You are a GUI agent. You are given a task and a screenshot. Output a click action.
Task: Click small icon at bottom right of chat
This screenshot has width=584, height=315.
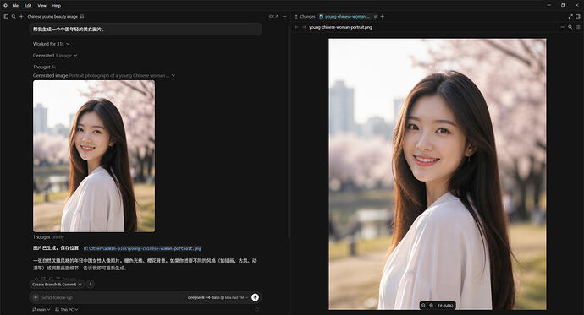(x=256, y=309)
